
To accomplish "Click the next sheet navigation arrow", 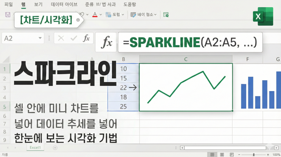I will tap(15, 148).
